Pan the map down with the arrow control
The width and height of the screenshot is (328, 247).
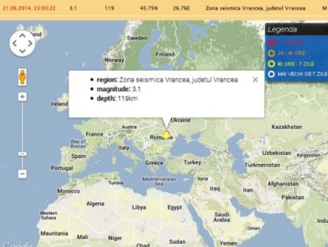tap(22, 51)
